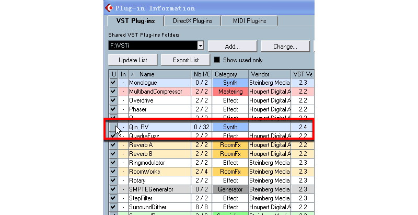Select the Overdrive plug-in name
Image resolution: width=418 pixels, height=215 pixels.
(141, 100)
